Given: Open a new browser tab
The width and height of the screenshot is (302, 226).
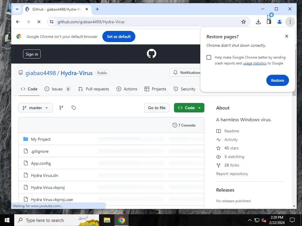Looking at the screenshot, I should [x=97, y=9].
